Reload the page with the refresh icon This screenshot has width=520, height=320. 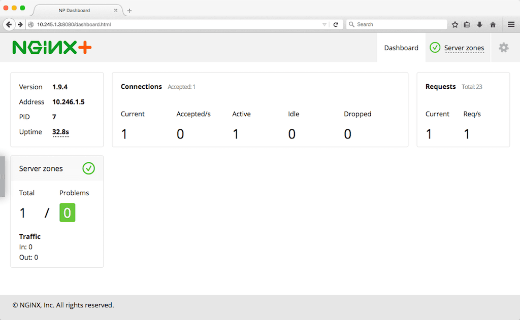pos(335,24)
